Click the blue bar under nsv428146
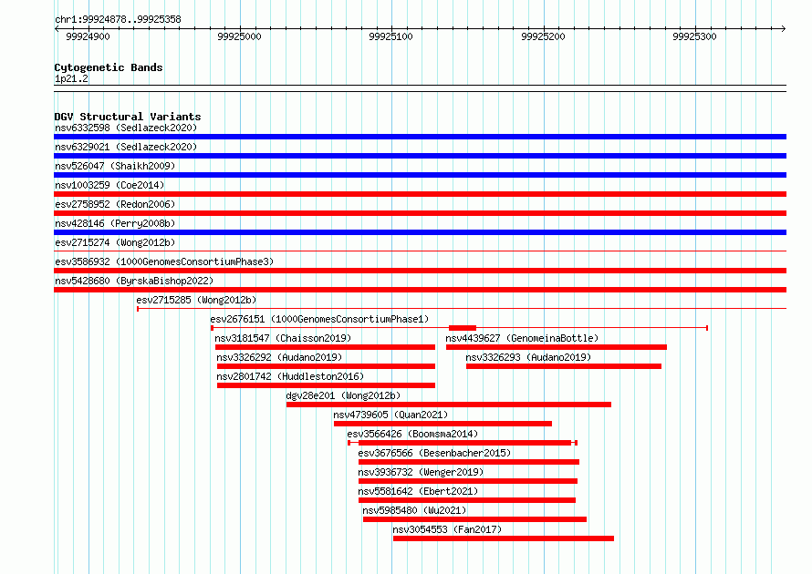This screenshot has width=812, height=574. (x=420, y=232)
